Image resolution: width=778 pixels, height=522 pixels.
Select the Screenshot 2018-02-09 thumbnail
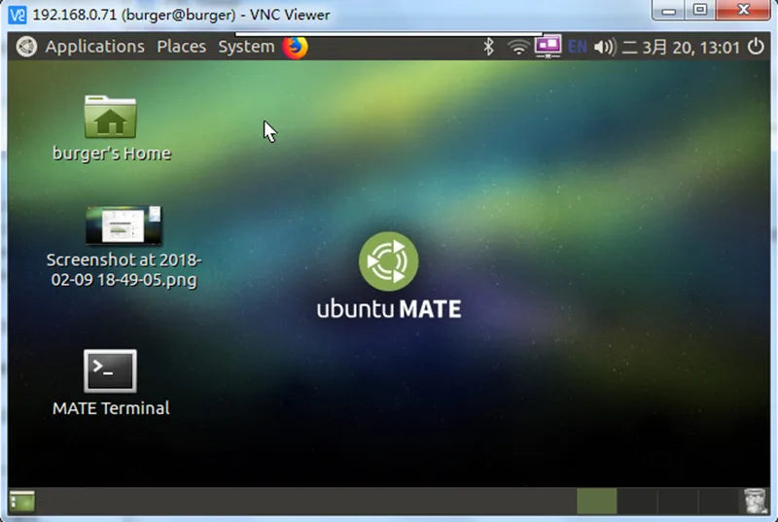[x=123, y=226]
